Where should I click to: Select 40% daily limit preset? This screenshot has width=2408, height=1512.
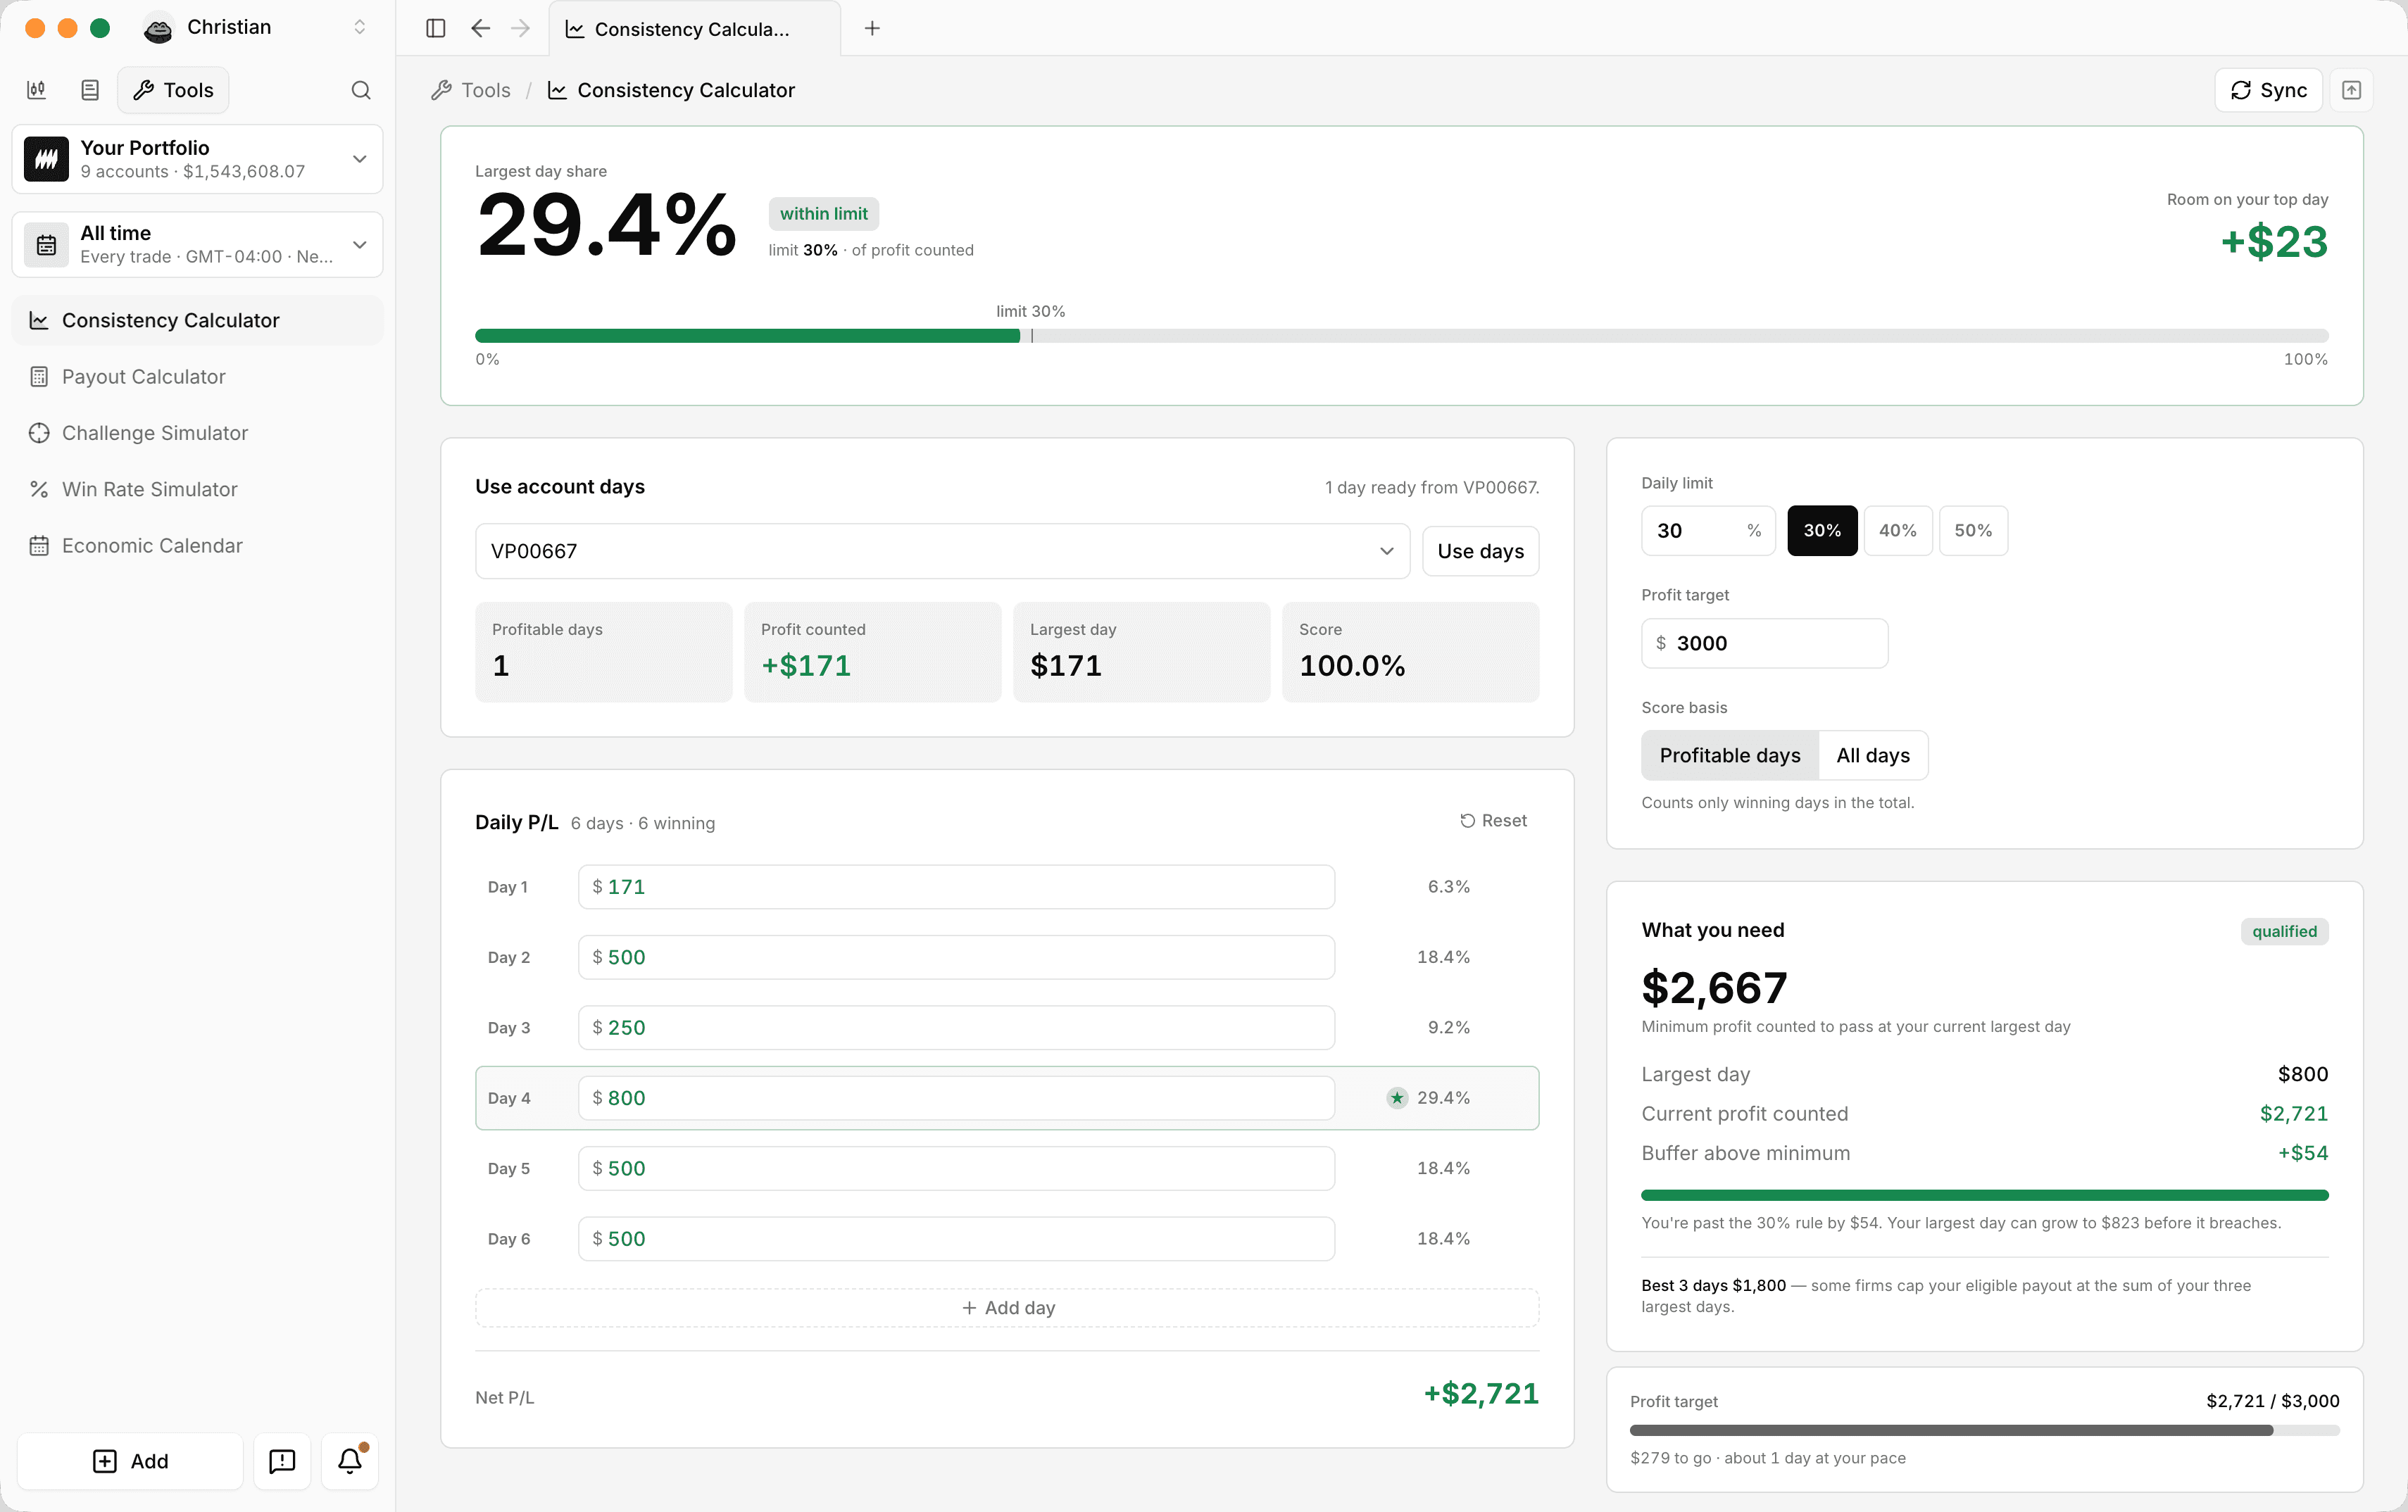pos(1898,530)
